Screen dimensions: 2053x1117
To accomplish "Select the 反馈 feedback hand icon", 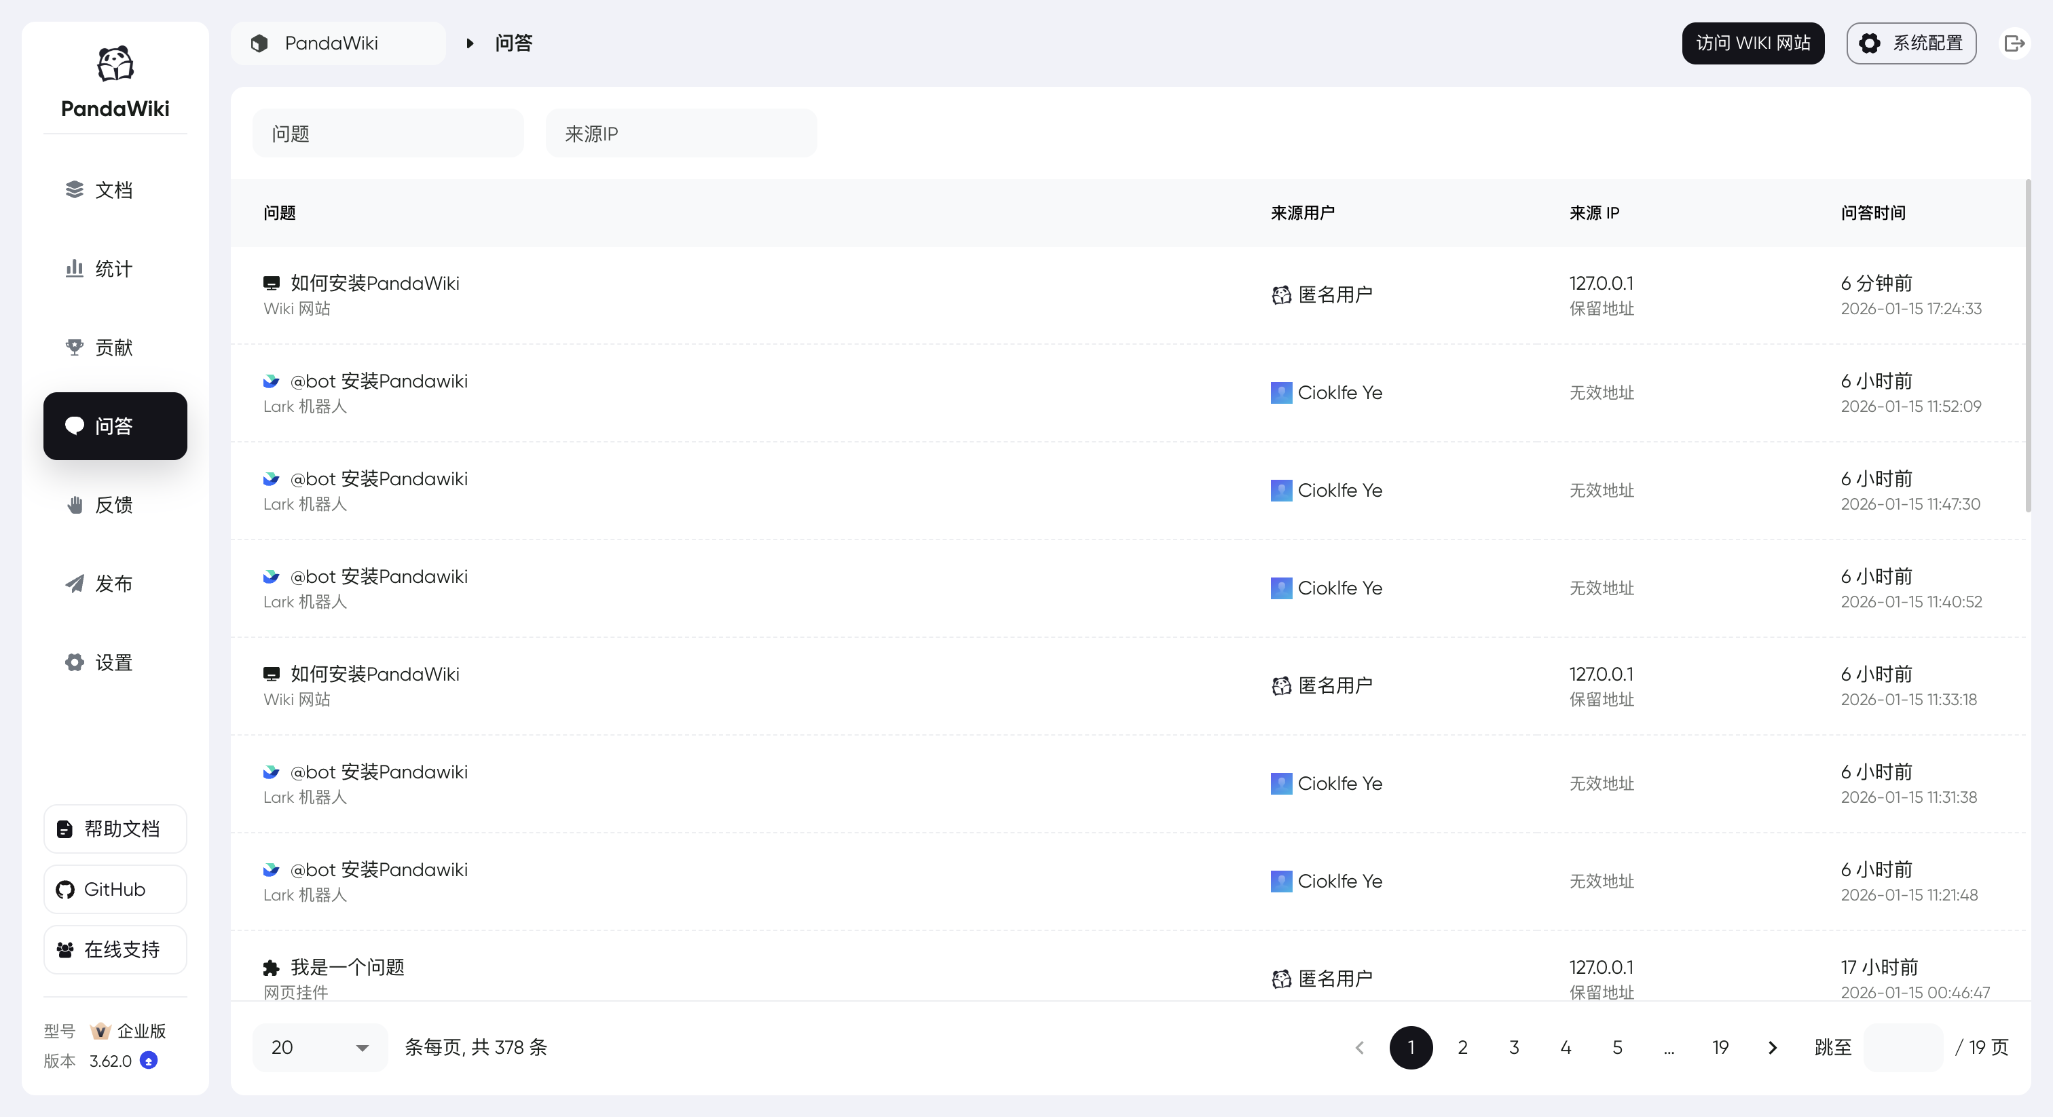I will point(74,505).
